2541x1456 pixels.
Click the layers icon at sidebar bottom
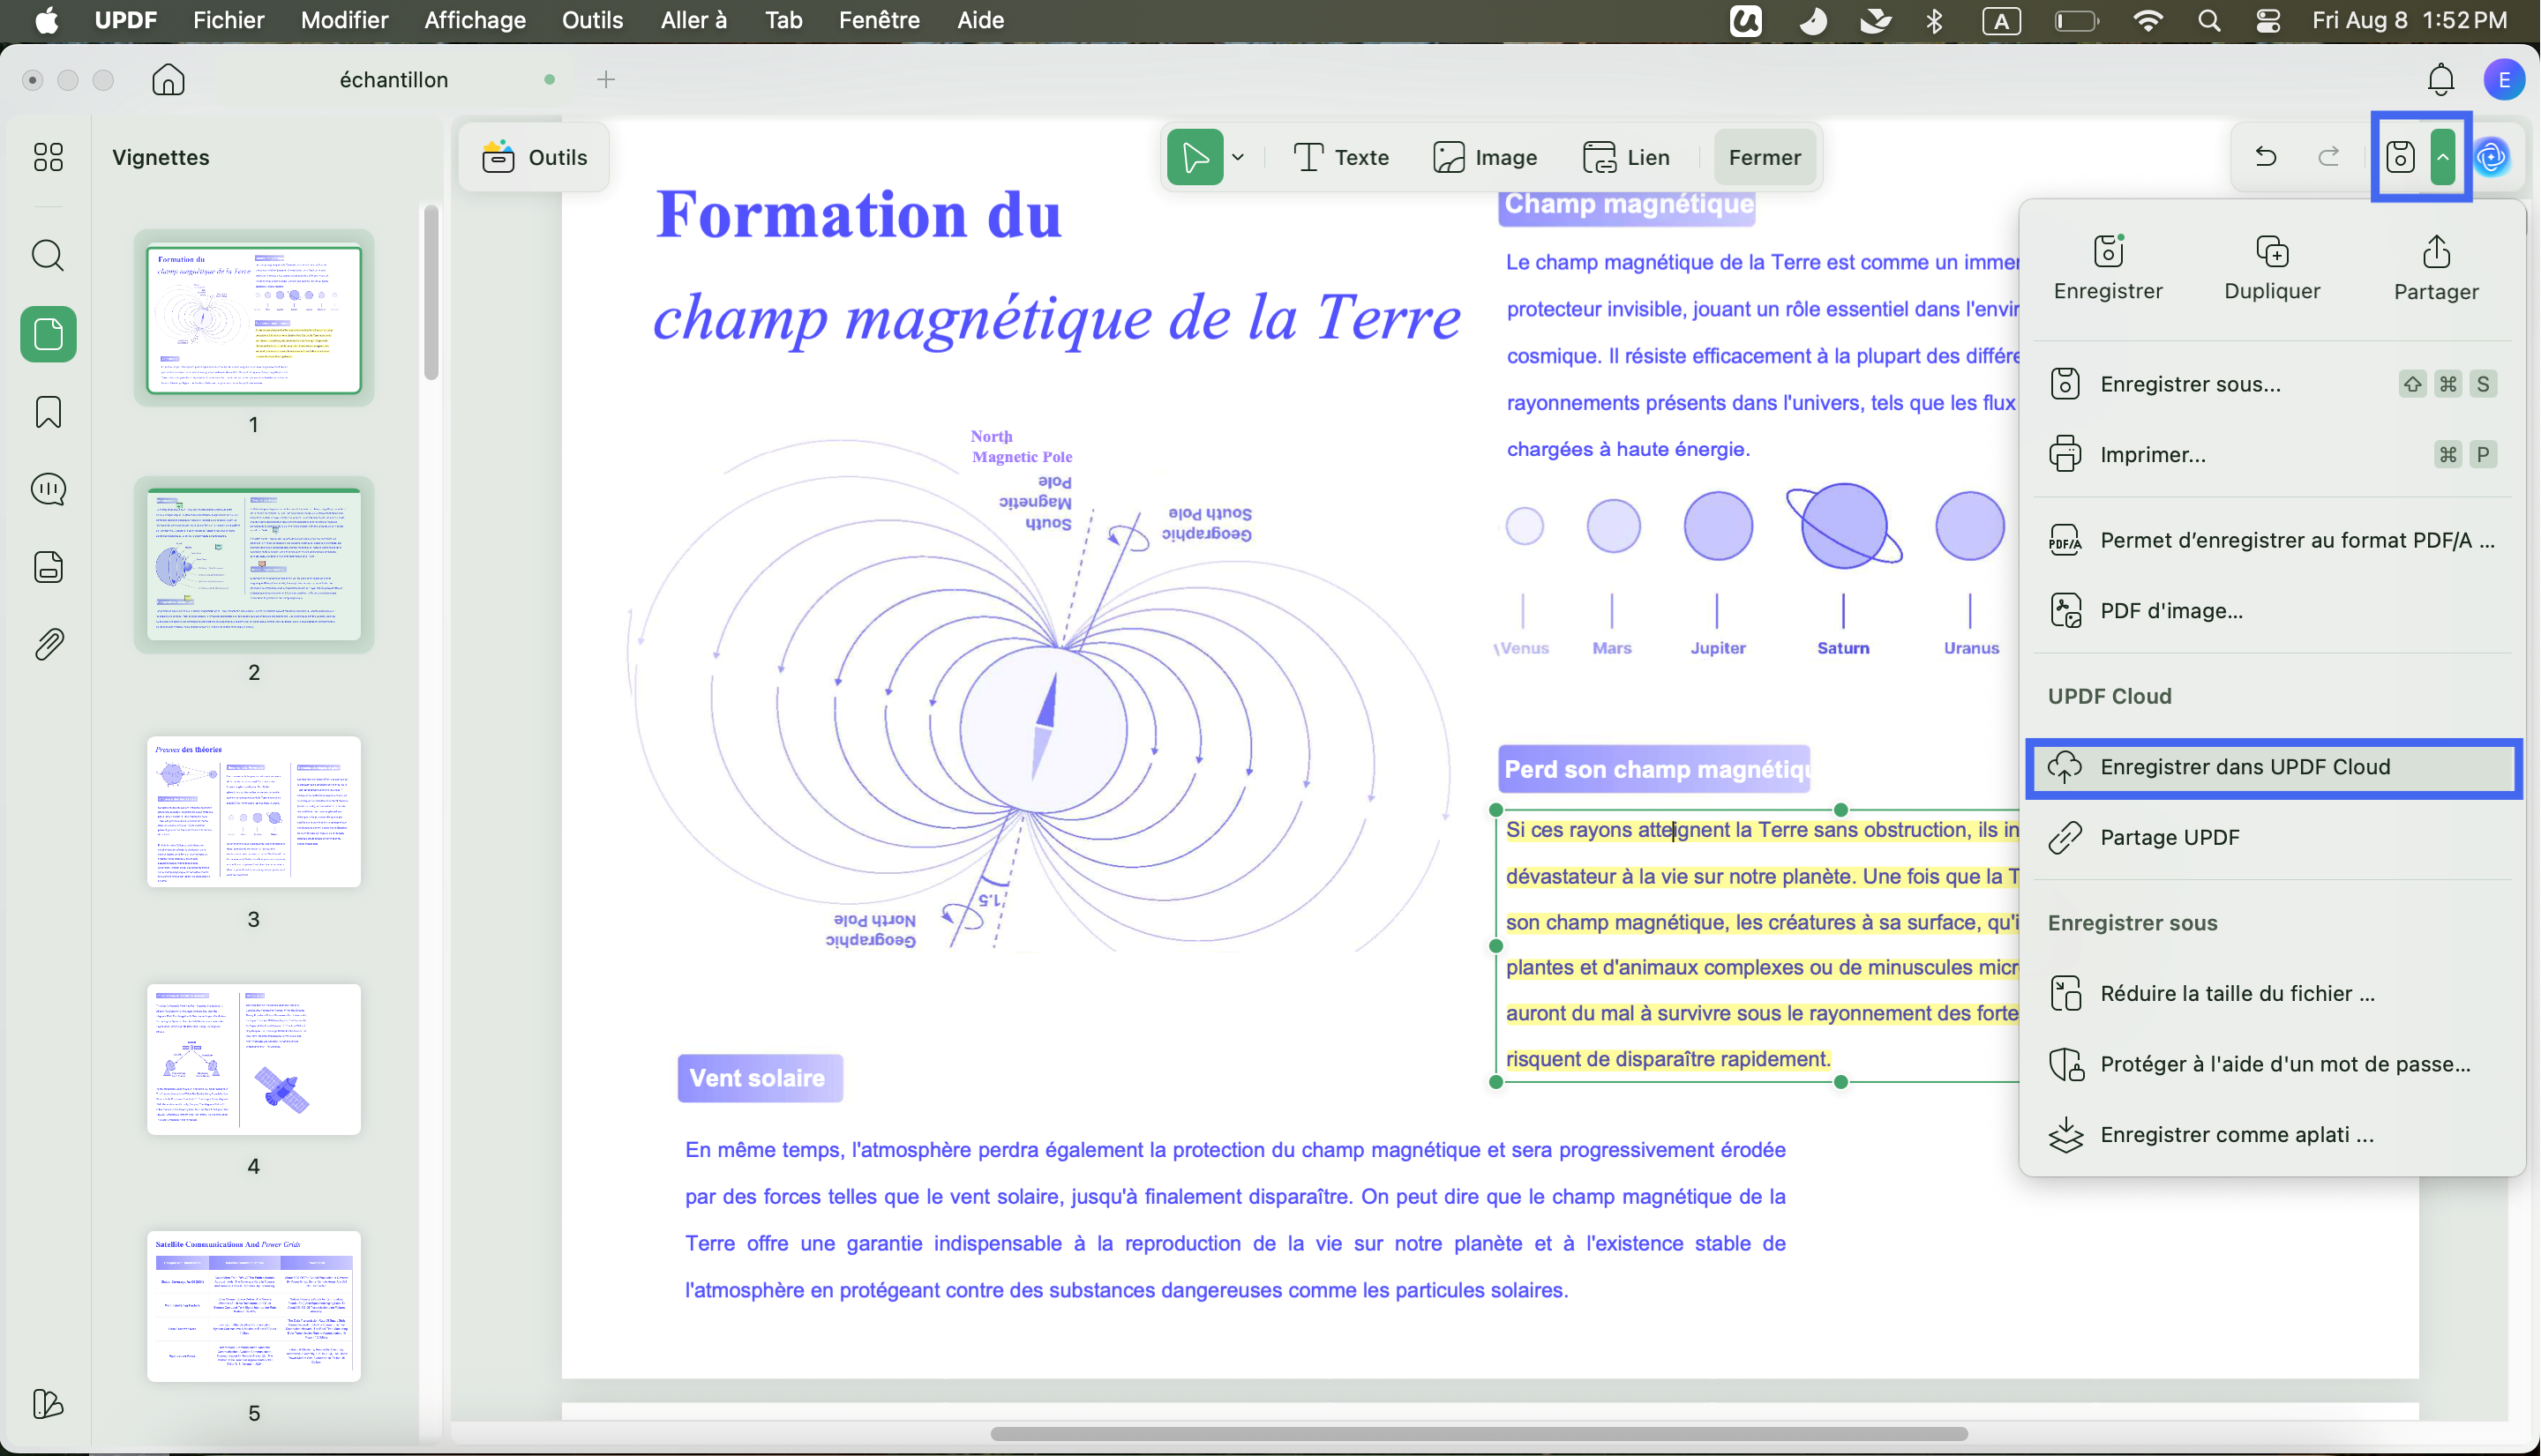click(x=48, y=1404)
